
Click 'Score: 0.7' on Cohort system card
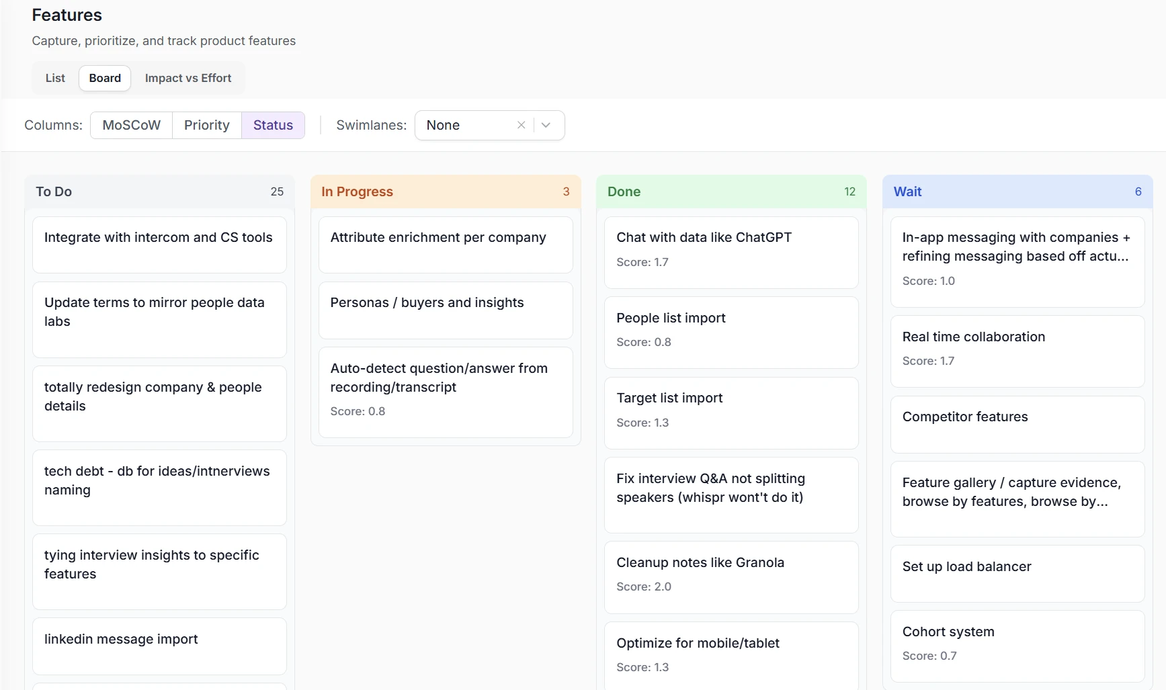tap(929, 656)
